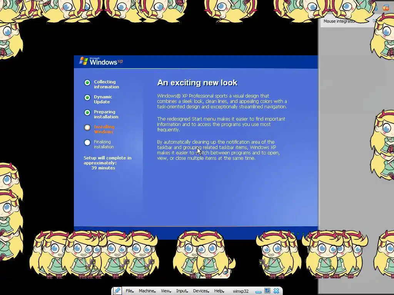The width and height of the screenshot is (394, 295).
Task: Click the An exciting new look heading
Action: tap(197, 83)
